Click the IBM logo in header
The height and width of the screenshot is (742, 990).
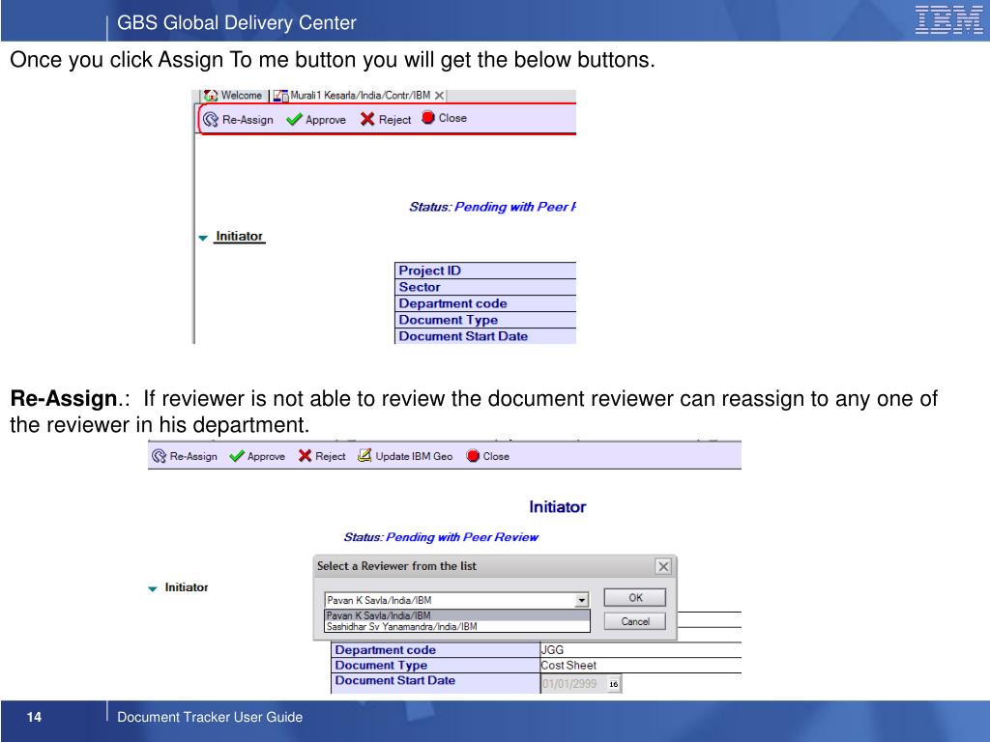(x=949, y=19)
